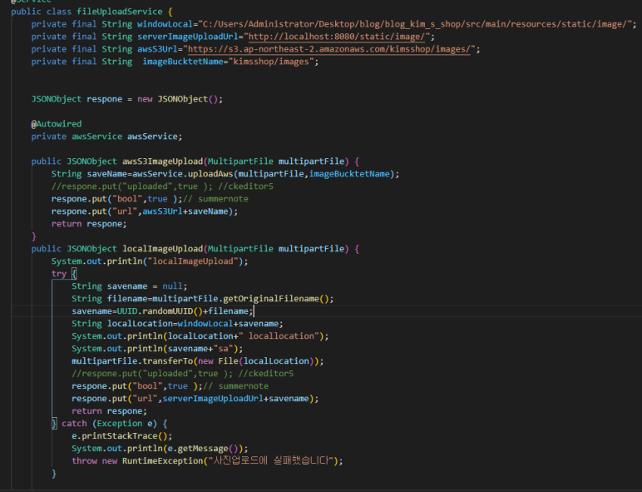Viewport: 642px width, 492px height.
Task: Click 'UUID.randomUUID()' expression
Action: pos(160,311)
